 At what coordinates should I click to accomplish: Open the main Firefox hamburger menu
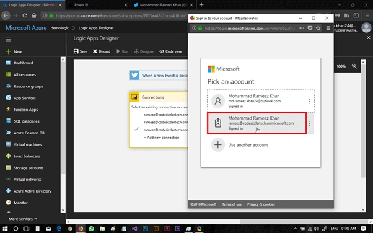coord(367,15)
